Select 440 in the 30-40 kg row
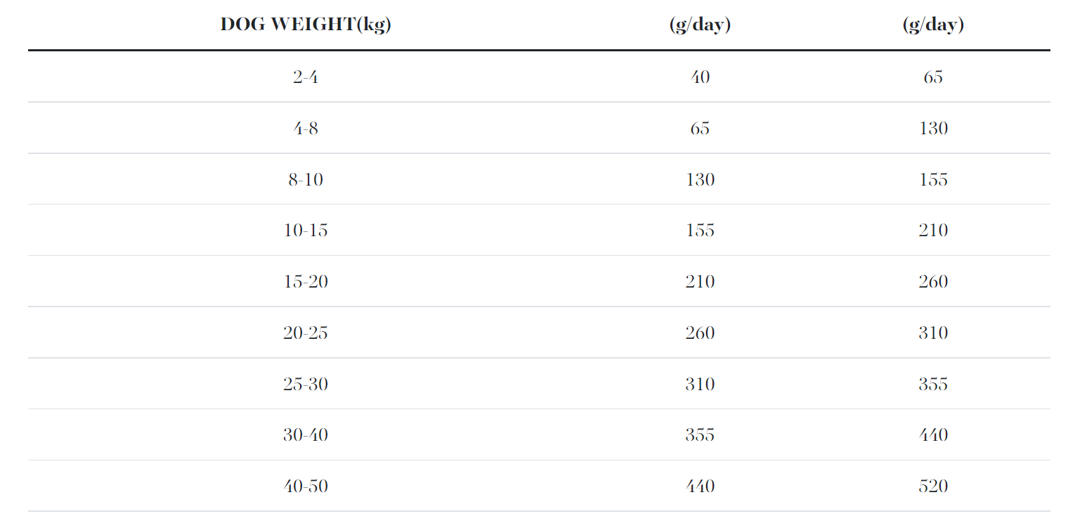The width and height of the screenshot is (1075, 528). point(933,435)
